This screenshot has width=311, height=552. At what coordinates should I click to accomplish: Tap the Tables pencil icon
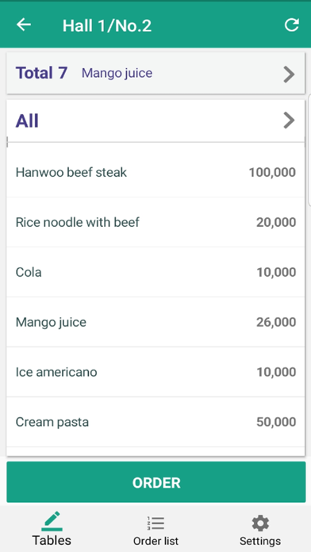coord(52,521)
